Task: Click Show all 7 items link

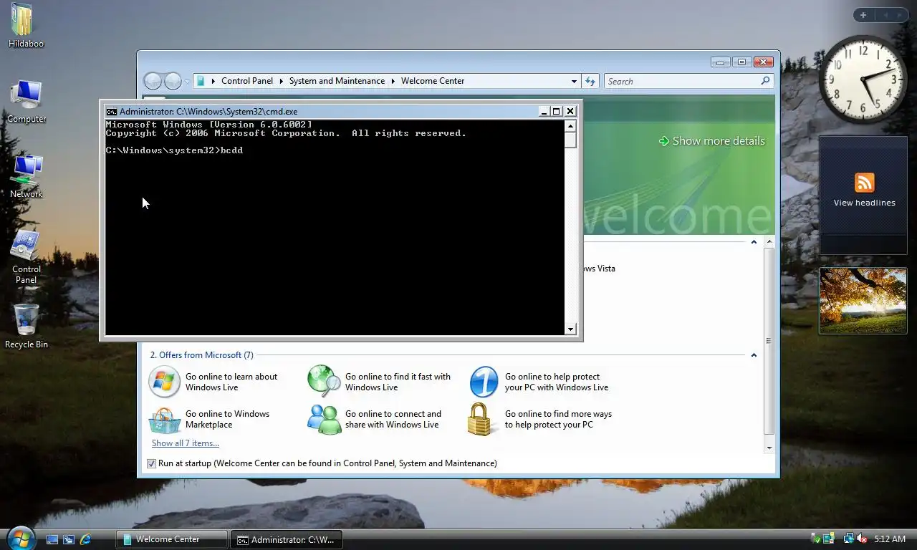Action: tap(186, 443)
